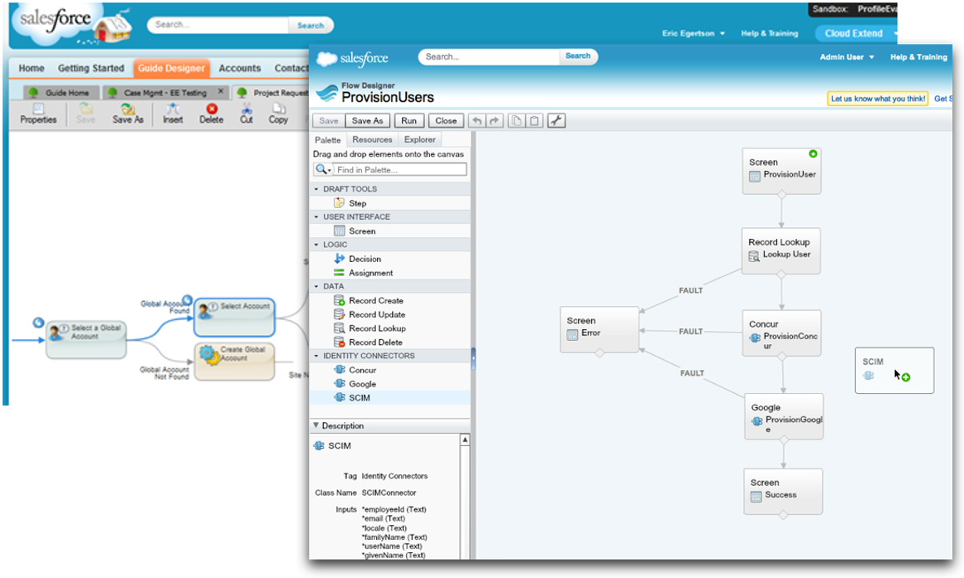Click the Find in Palette field
This screenshot has width=964, height=578.
click(x=399, y=169)
